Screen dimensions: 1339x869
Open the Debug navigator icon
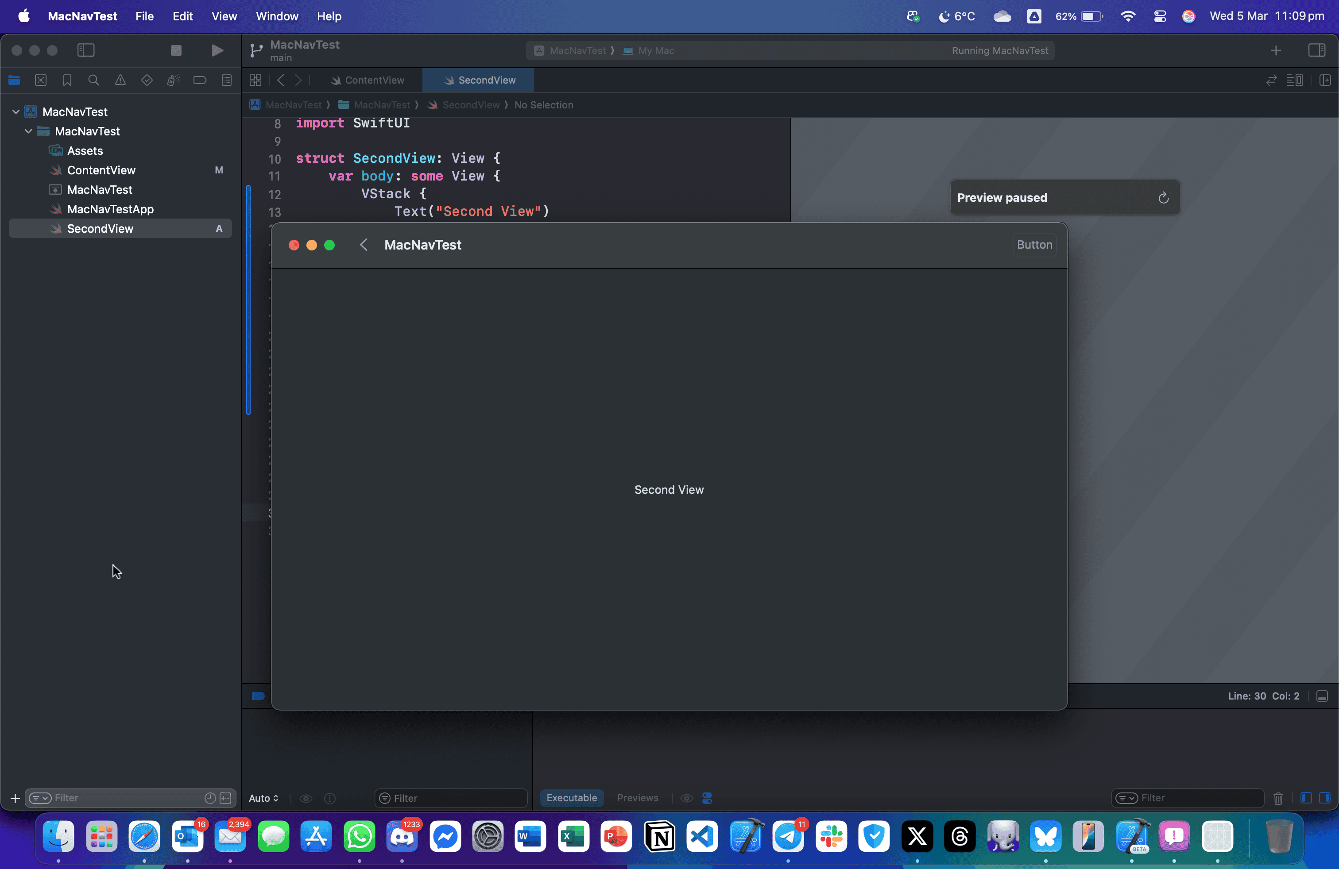[x=173, y=81]
